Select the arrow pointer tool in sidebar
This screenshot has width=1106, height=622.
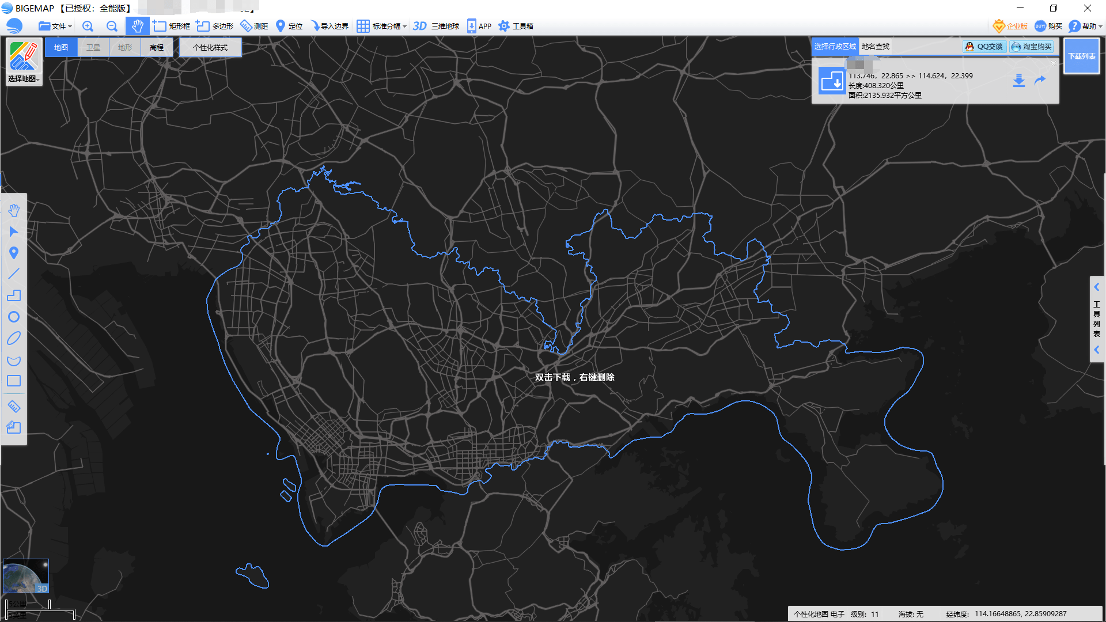pyautogui.click(x=14, y=232)
